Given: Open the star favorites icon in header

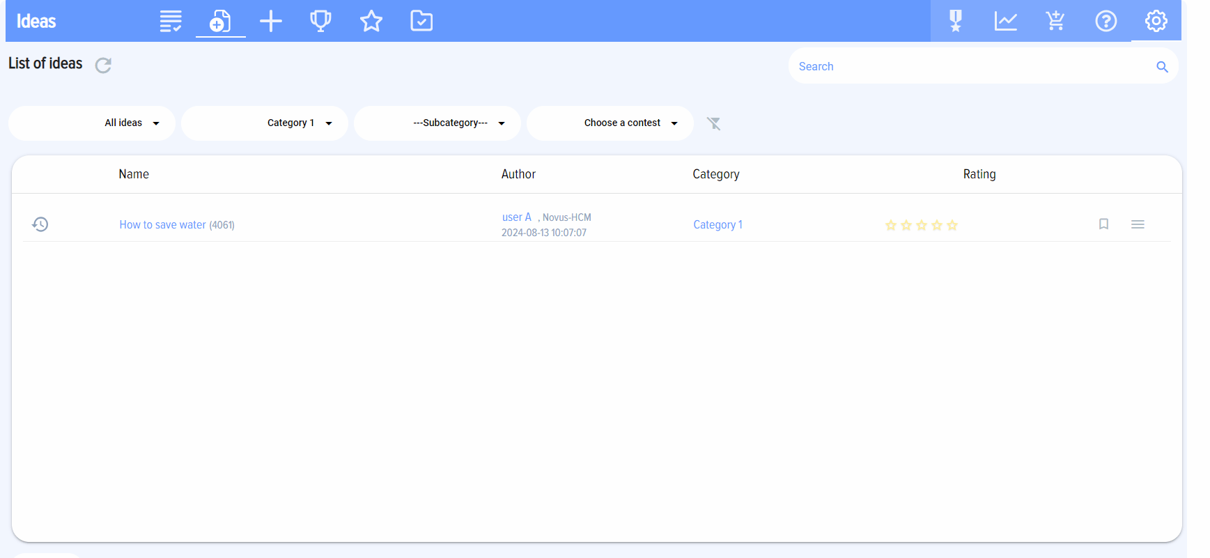Looking at the screenshot, I should point(371,21).
